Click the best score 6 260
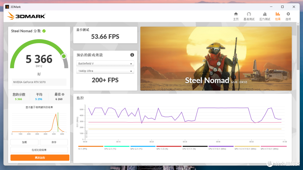Viewport: 303px width, 170px height. (59, 99)
